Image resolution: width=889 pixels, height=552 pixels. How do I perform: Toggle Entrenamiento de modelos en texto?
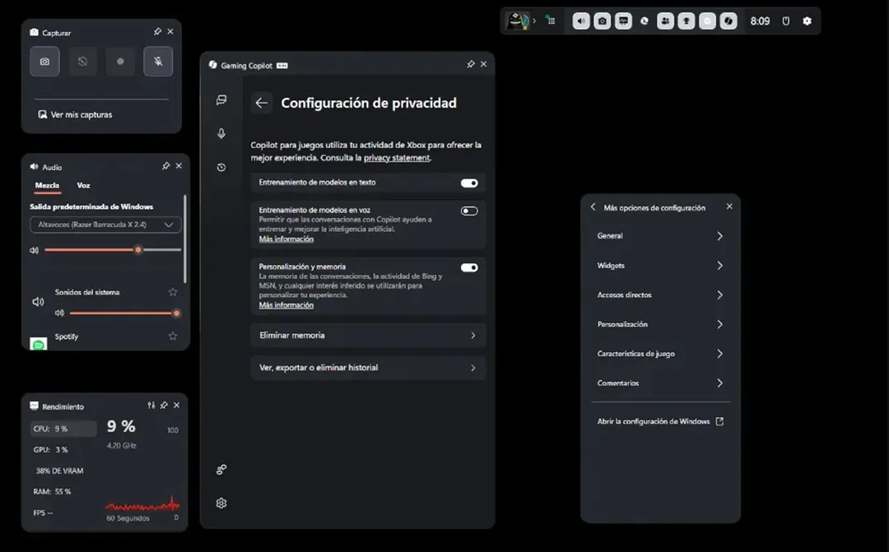pyautogui.click(x=469, y=183)
